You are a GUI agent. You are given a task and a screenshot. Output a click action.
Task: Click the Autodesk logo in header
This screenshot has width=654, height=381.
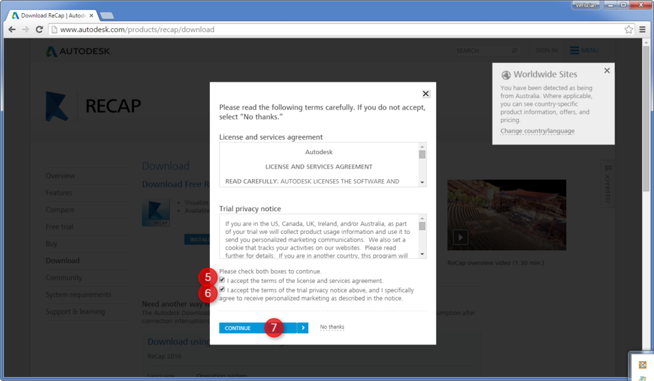(78, 51)
